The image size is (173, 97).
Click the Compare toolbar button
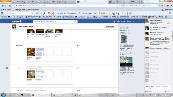103,17
